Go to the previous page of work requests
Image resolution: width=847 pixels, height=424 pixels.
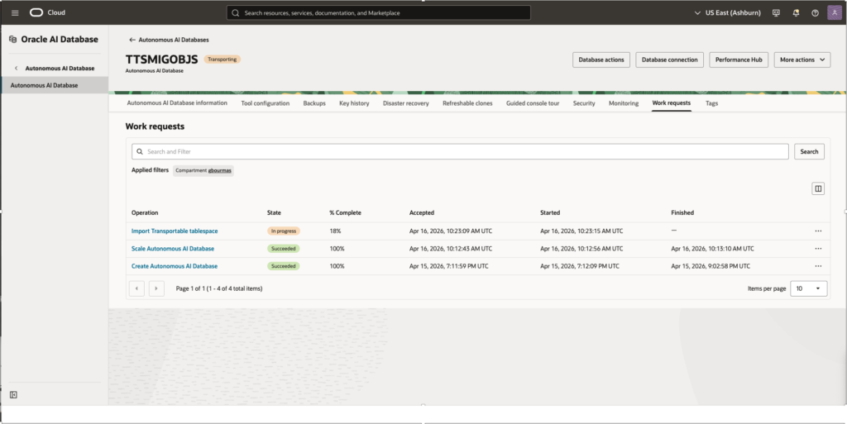tap(136, 288)
